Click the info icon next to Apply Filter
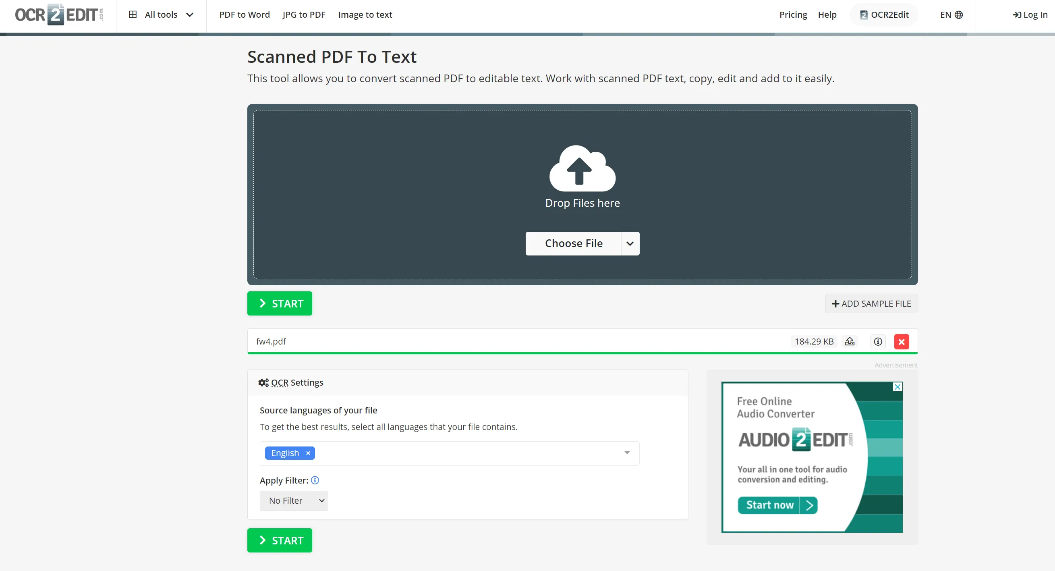The image size is (1055, 571). [x=315, y=480]
